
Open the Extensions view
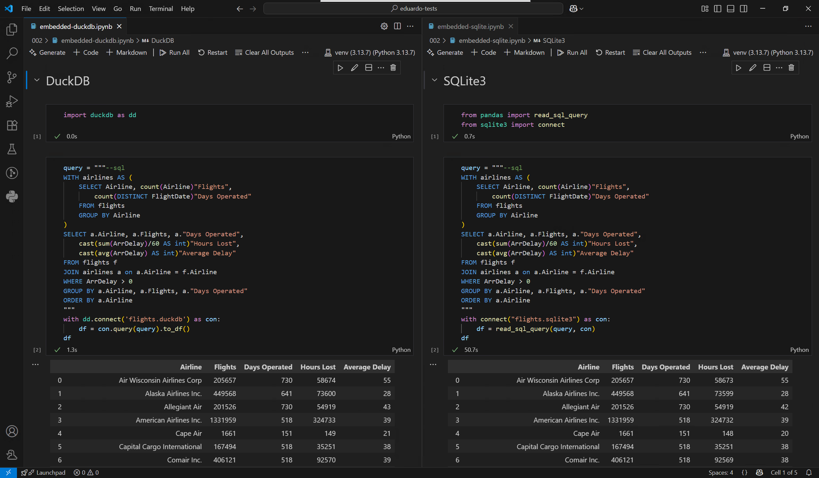(x=12, y=125)
